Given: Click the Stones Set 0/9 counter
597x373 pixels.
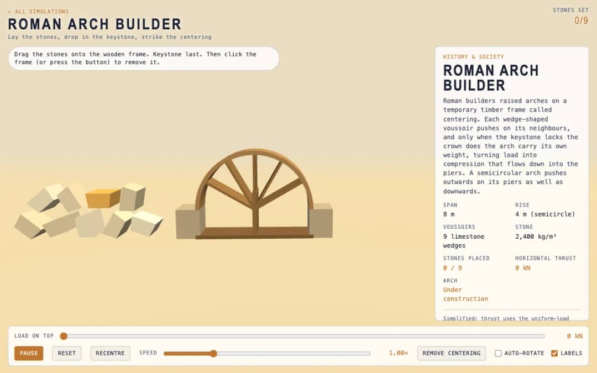Looking at the screenshot, I should [570, 16].
